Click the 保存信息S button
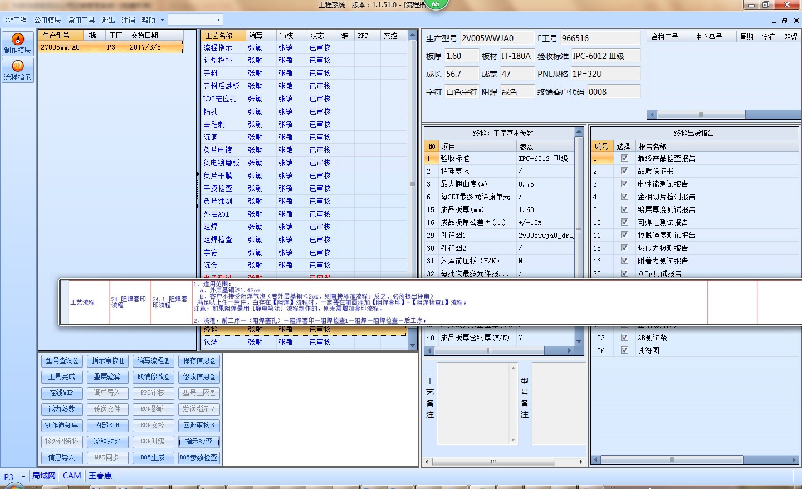This screenshot has height=489, width=802. tap(199, 361)
